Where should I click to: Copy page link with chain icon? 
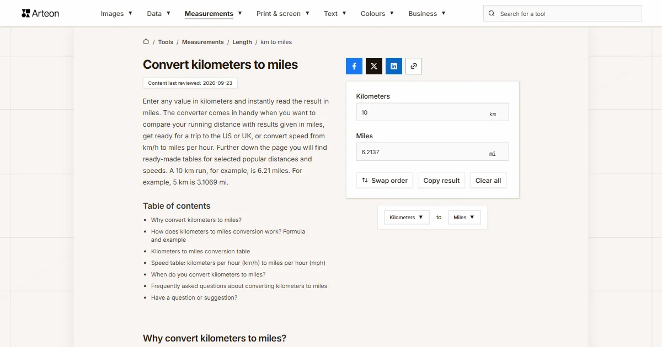pyautogui.click(x=414, y=66)
